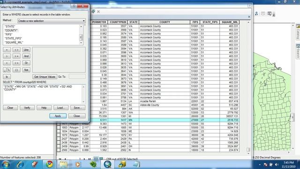Open Windows Media Player from the taskbar
The image size is (300, 169).
pyautogui.click(x=78, y=164)
